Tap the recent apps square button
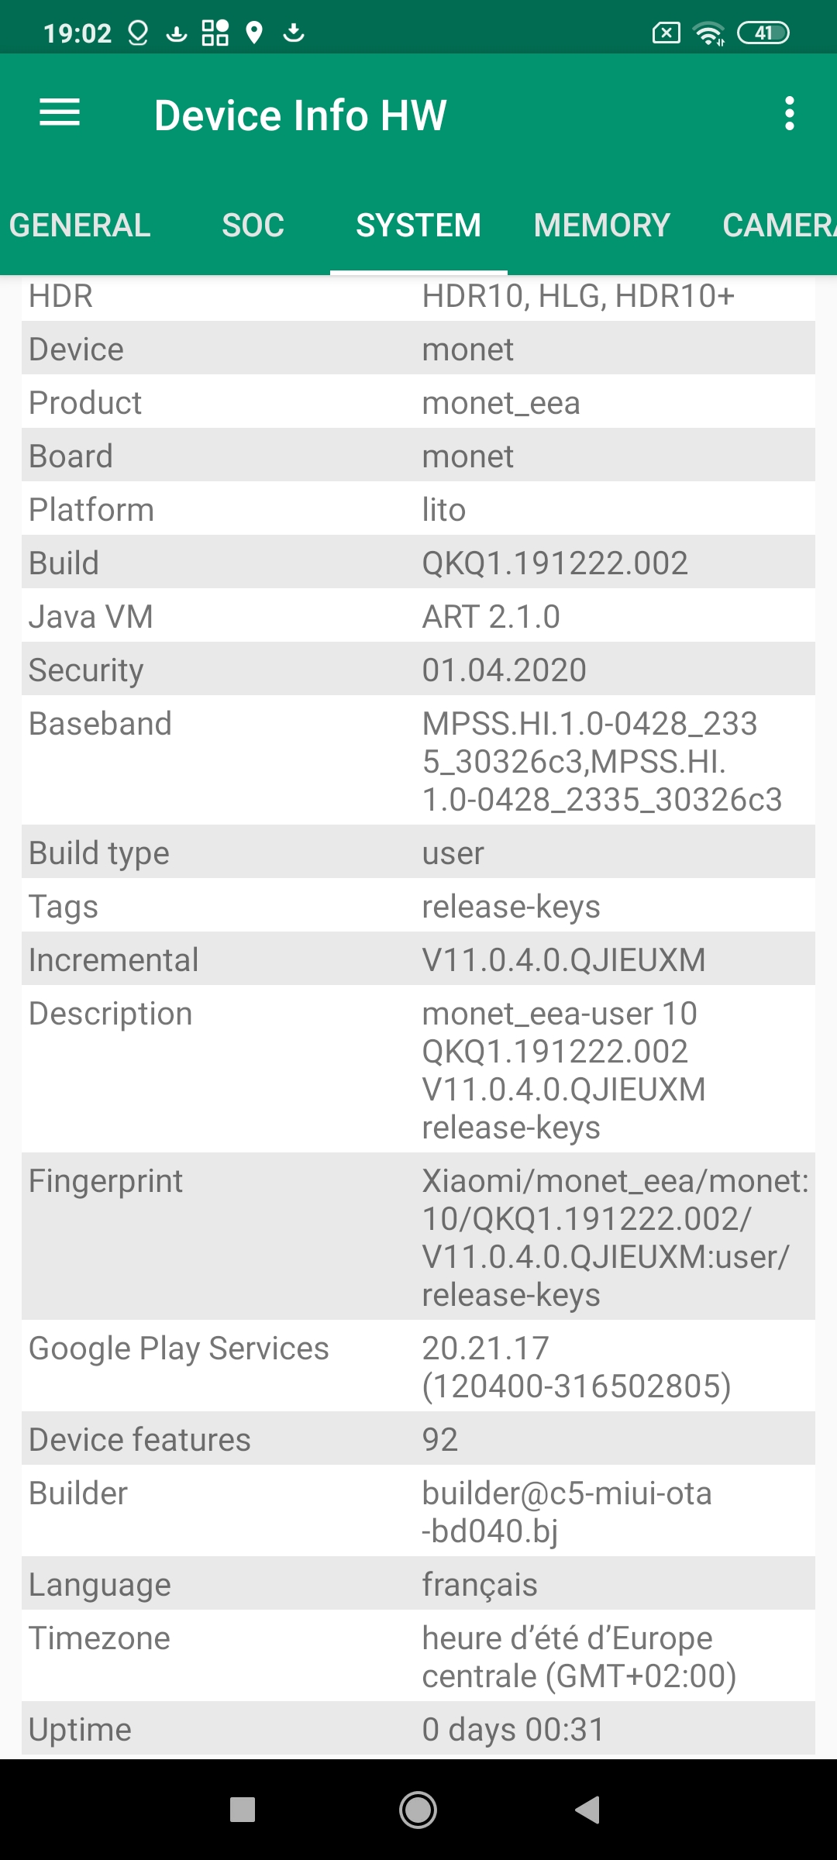 click(243, 1810)
